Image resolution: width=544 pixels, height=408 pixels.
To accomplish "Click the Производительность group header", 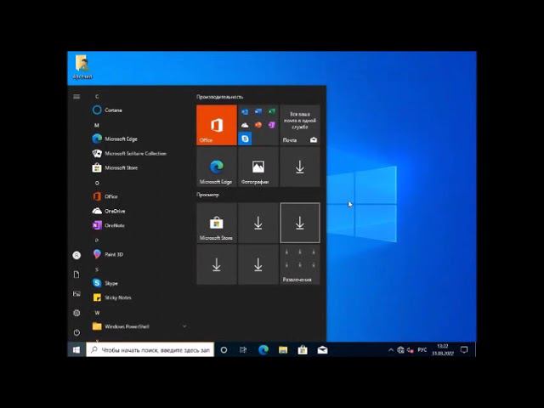I will click(219, 97).
